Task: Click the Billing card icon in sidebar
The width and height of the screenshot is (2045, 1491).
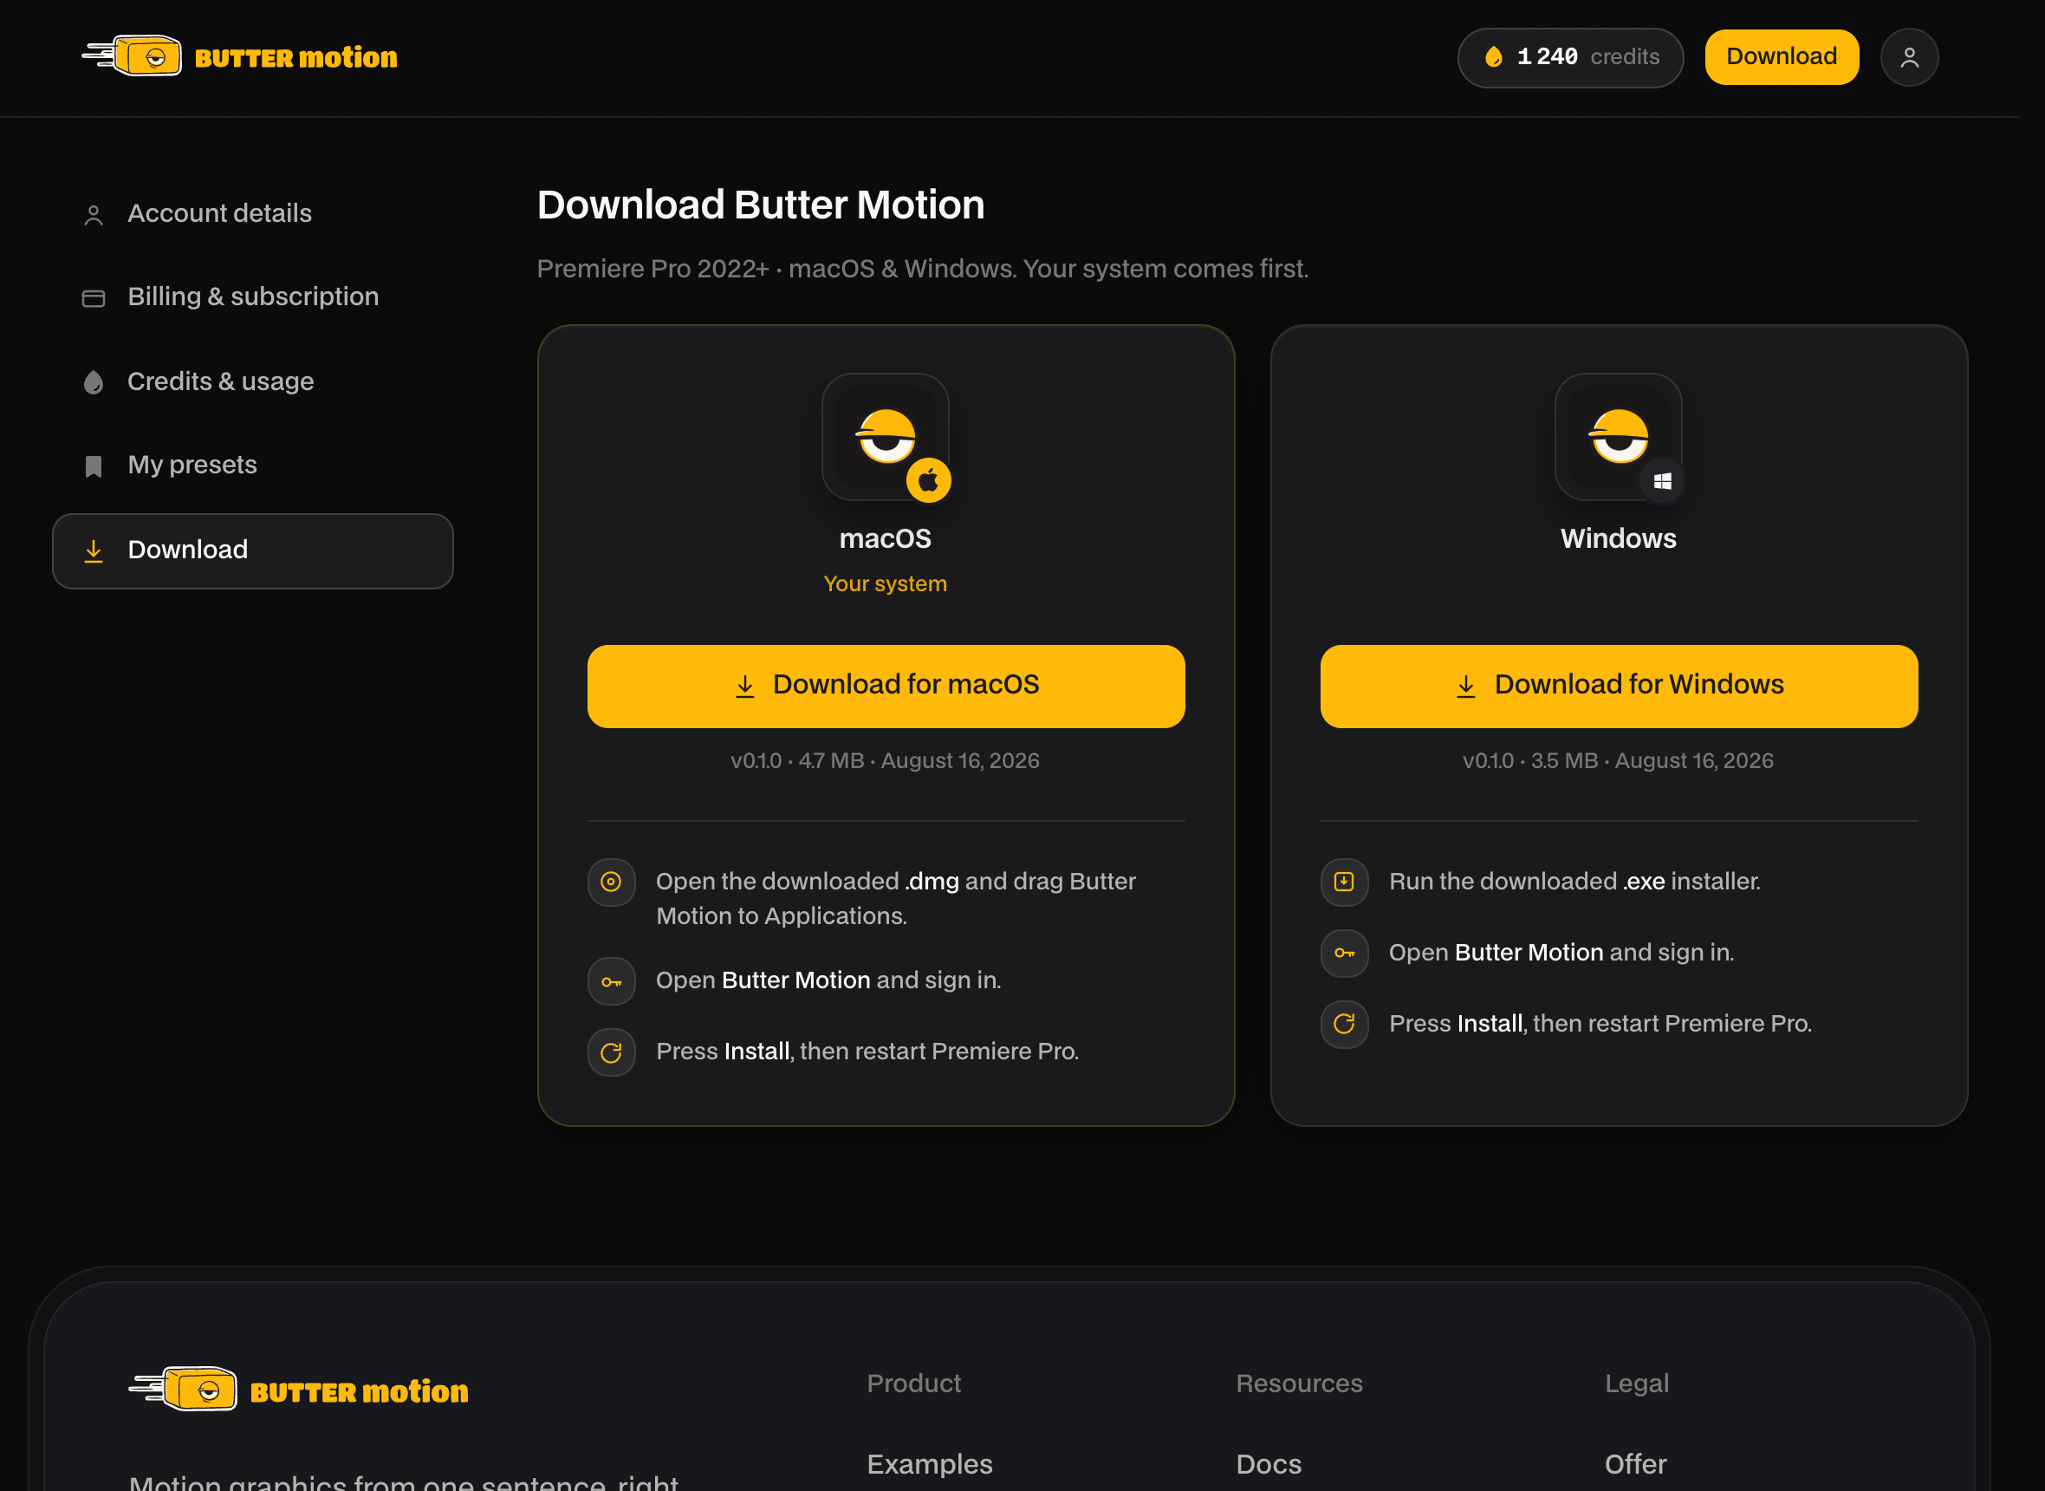Action: tap(94, 298)
